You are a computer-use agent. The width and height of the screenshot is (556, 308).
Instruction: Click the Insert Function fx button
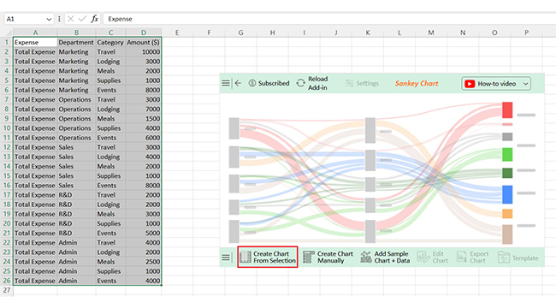94,19
